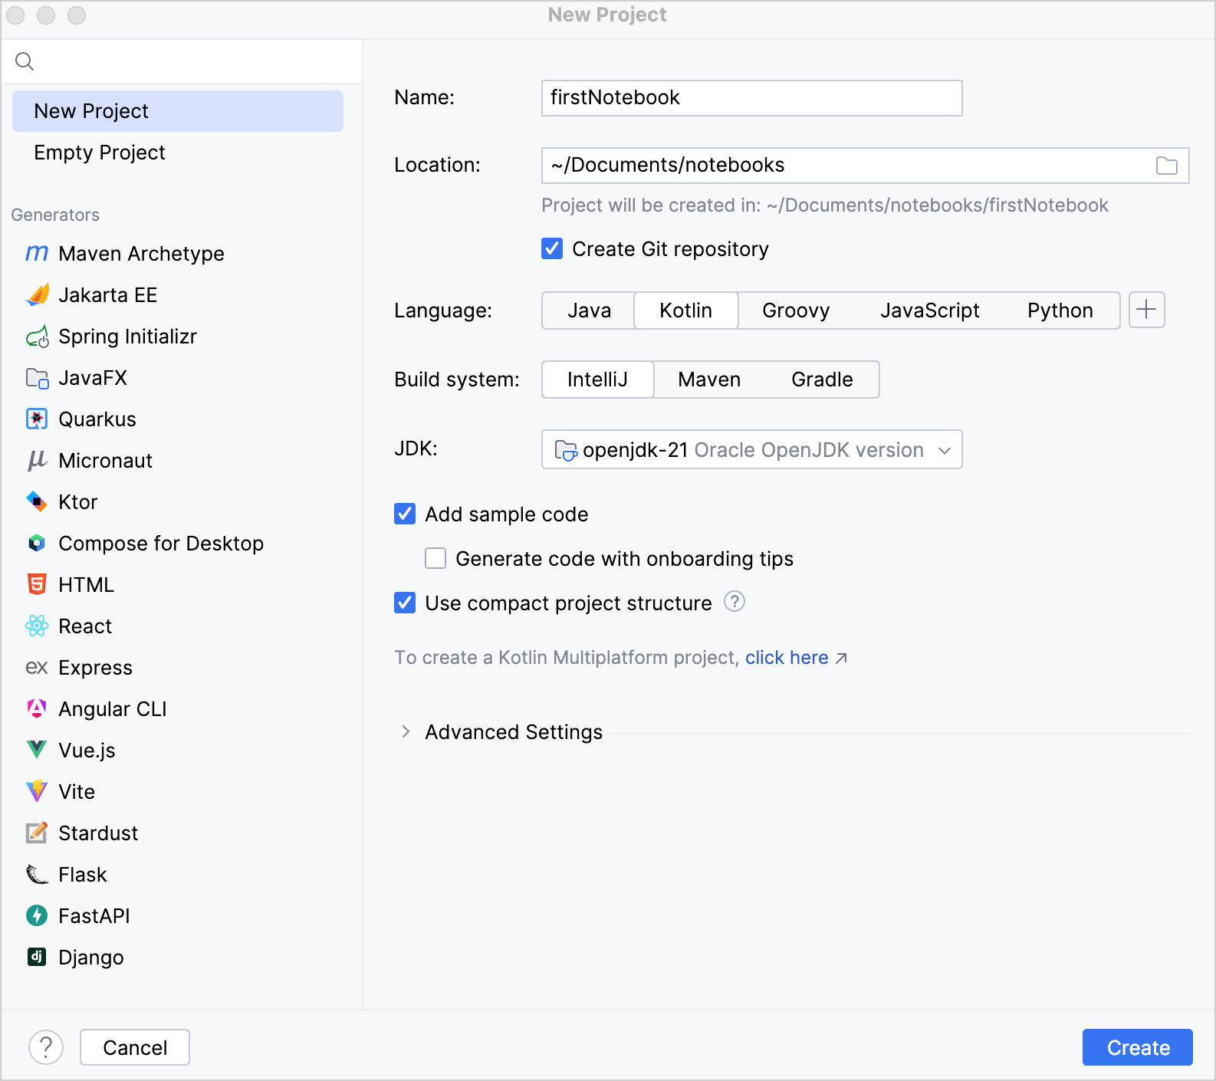The height and width of the screenshot is (1081, 1216).
Task: Follow the Kotlin Multiplatform click here link
Action: [x=787, y=658]
